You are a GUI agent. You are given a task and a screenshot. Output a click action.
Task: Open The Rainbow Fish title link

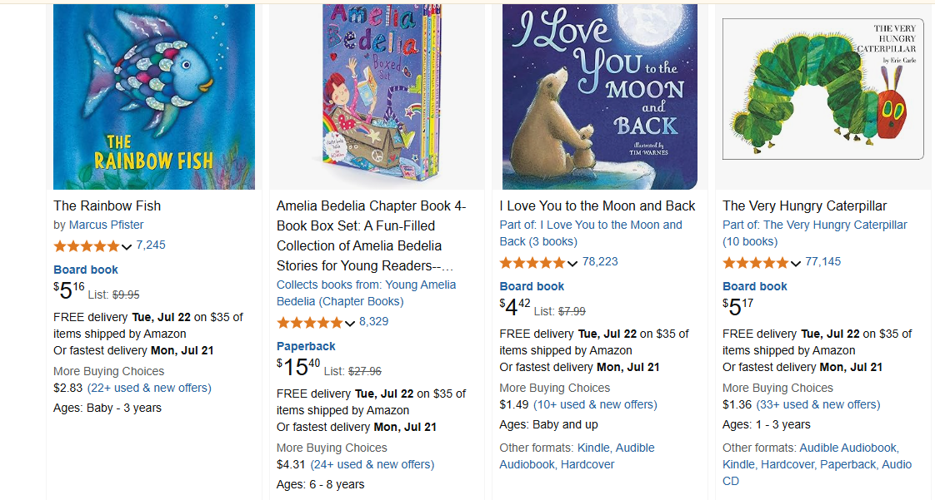click(x=107, y=205)
